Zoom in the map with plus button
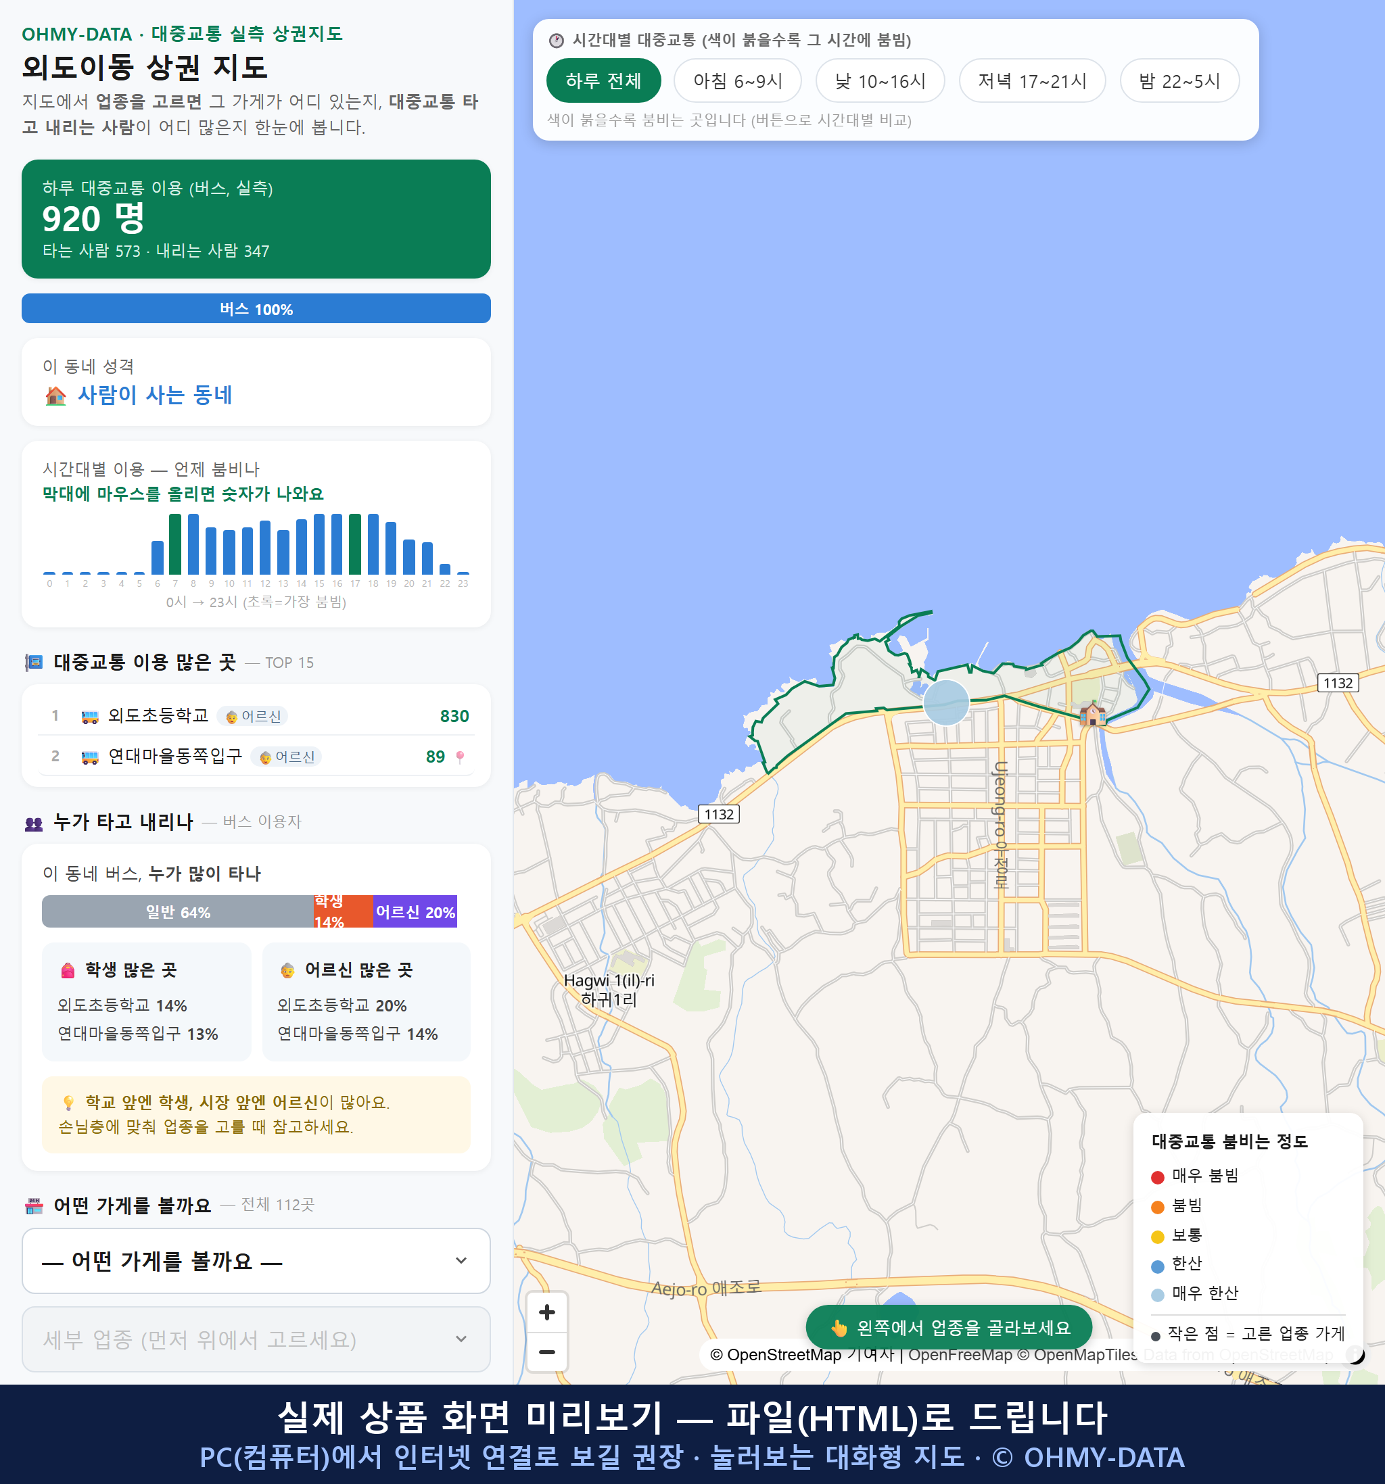 coord(547,1312)
